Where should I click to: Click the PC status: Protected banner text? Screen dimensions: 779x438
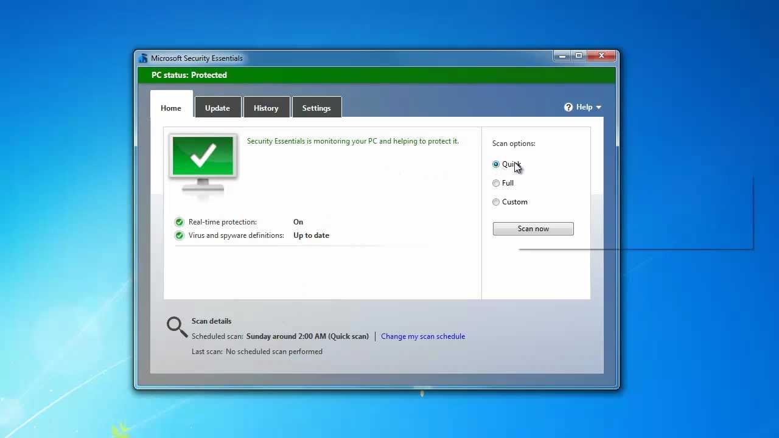[x=189, y=75]
